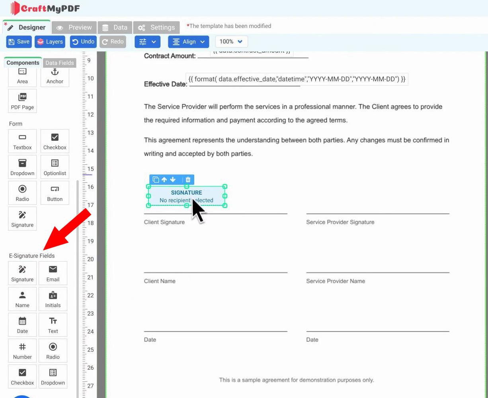
Task: Add the E-Signature Checkbox field
Action: pyautogui.click(x=22, y=376)
